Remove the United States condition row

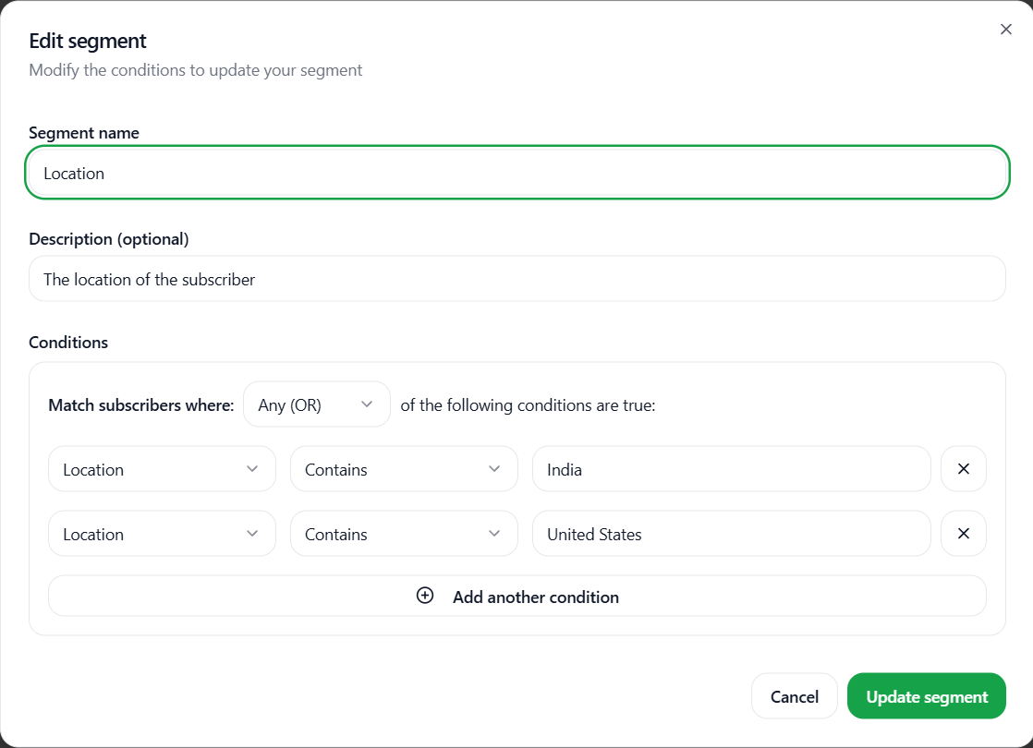pyautogui.click(x=964, y=533)
